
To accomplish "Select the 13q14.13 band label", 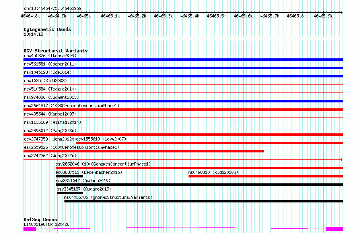I will pyautogui.click(x=33, y=34).
